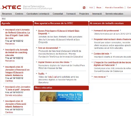
Task: Click the XTEC logo
Action: click(12, 7)
